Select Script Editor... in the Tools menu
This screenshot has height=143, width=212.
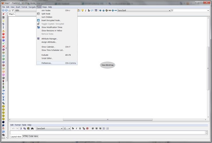(47, 58)
